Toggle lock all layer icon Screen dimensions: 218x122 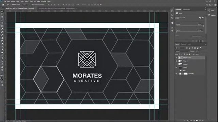(x=189, y=54)
